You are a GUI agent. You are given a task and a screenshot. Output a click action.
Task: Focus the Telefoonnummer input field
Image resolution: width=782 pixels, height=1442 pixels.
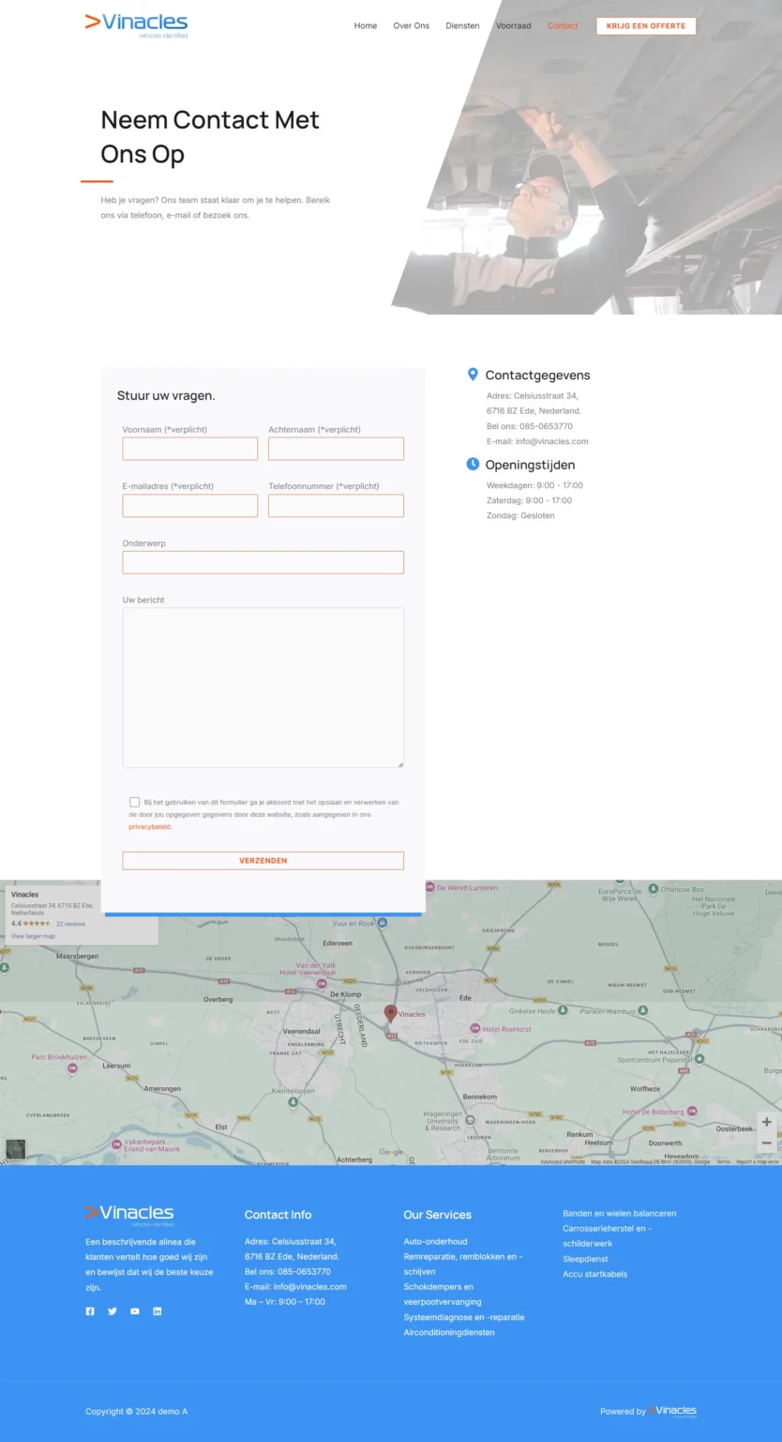click(337, 506)
